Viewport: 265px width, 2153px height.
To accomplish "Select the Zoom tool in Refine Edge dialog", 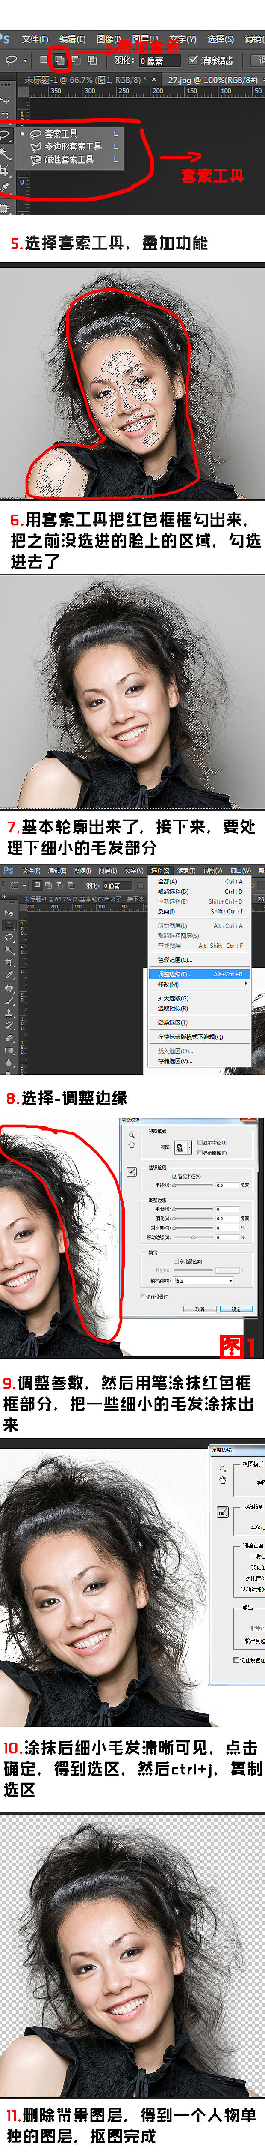I will tap(132, 1135).
